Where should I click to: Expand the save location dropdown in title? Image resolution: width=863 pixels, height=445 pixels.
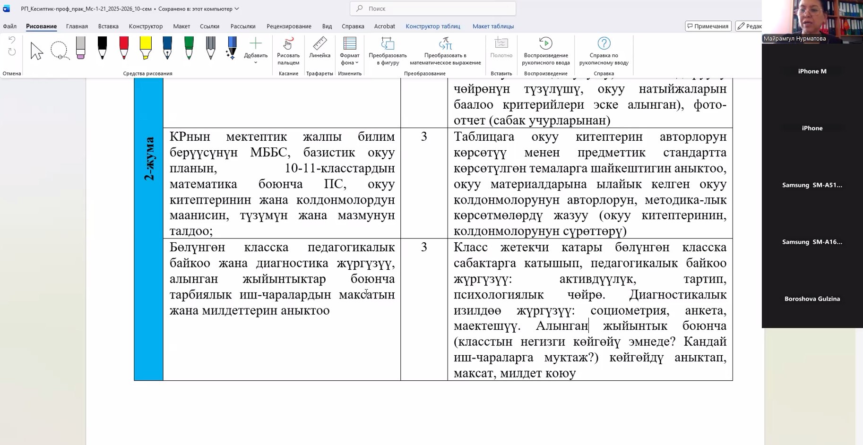(237, 9)
